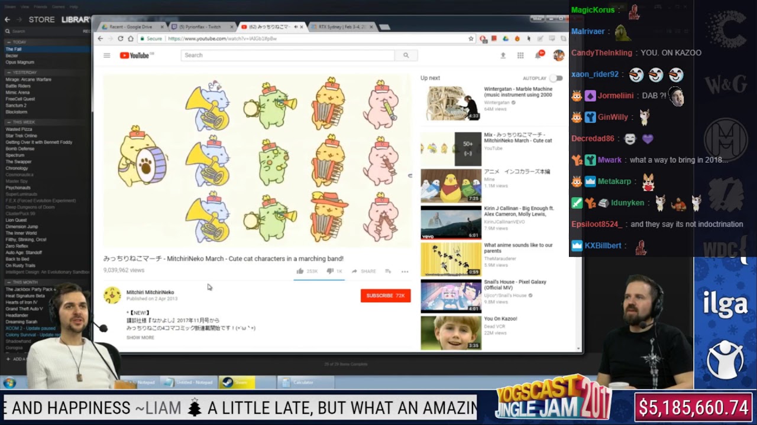Select Opus Magnum in Steam library
Viewport: 757px width, 425px height.
[x=20, y=62]
